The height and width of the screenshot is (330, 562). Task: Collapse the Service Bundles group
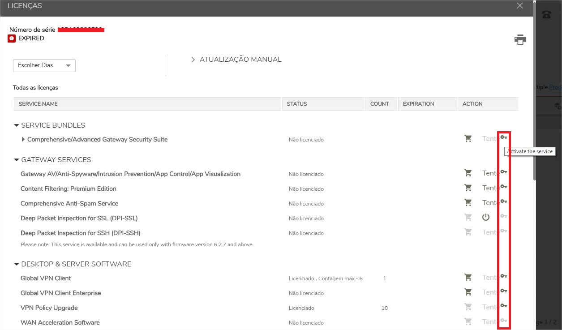click(x=17, y=125)
